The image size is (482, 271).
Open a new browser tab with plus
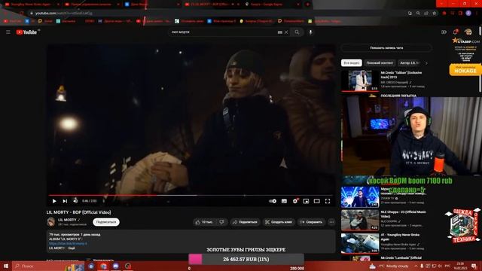click(307, 5)
